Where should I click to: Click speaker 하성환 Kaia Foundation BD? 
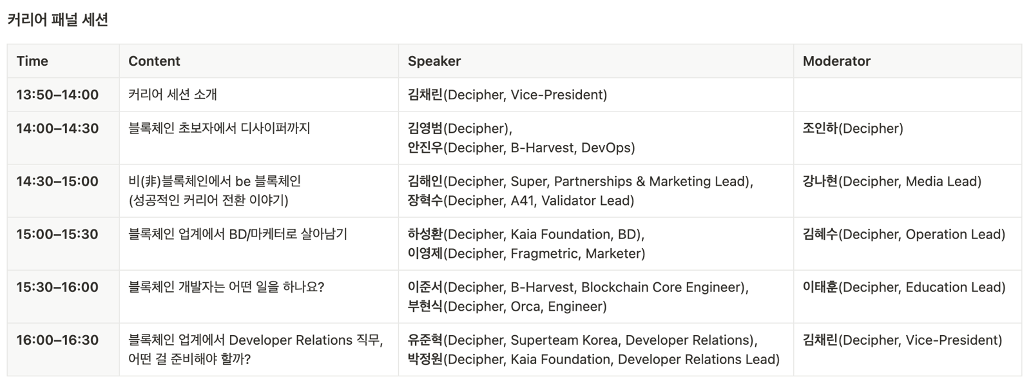click(x=526, y=234)
